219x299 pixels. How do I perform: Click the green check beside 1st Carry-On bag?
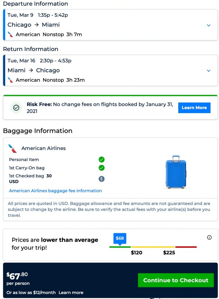101,168
